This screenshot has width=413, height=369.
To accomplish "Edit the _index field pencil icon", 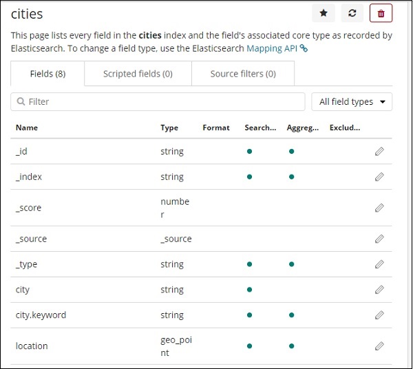I will point(379,177).
